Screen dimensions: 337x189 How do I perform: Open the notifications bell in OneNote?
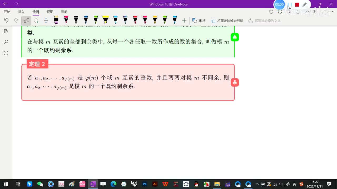click(x=298, y=12)
